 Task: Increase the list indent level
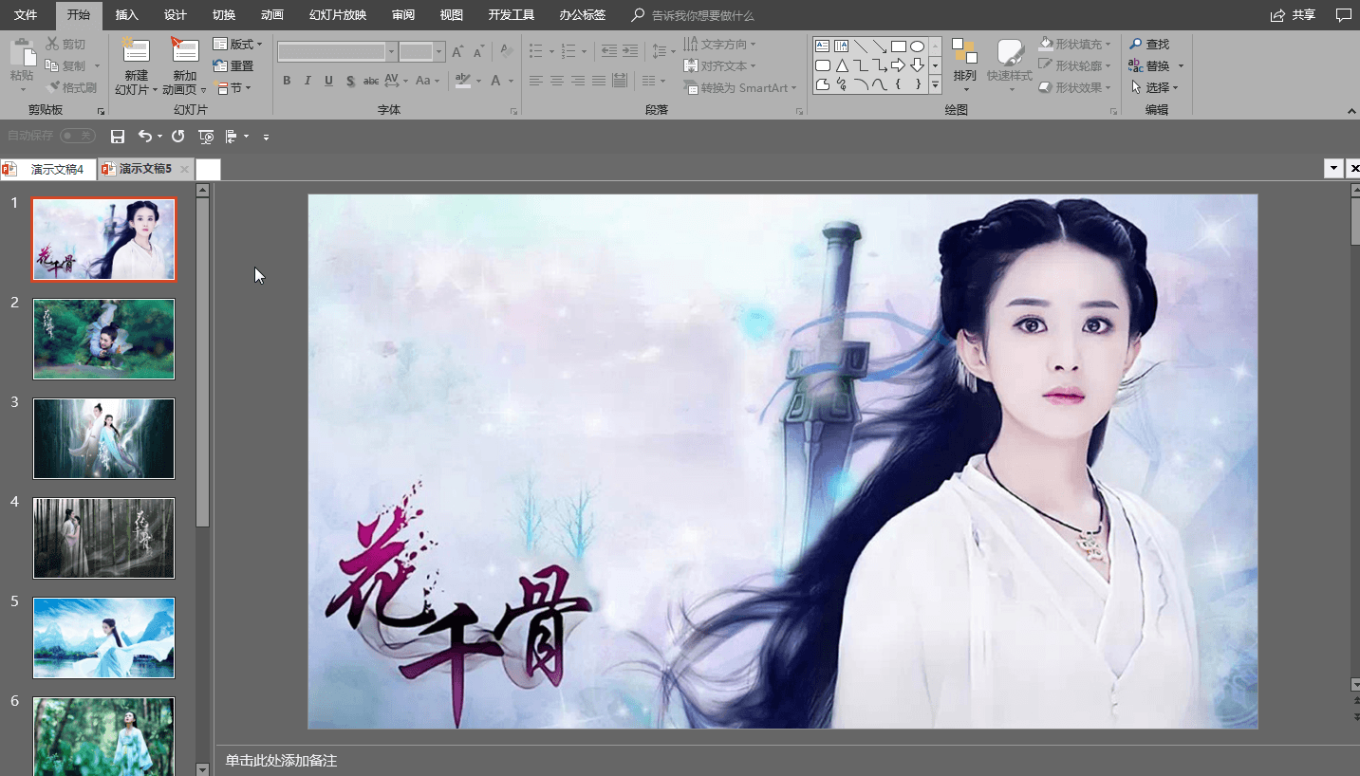pos(630,51)
